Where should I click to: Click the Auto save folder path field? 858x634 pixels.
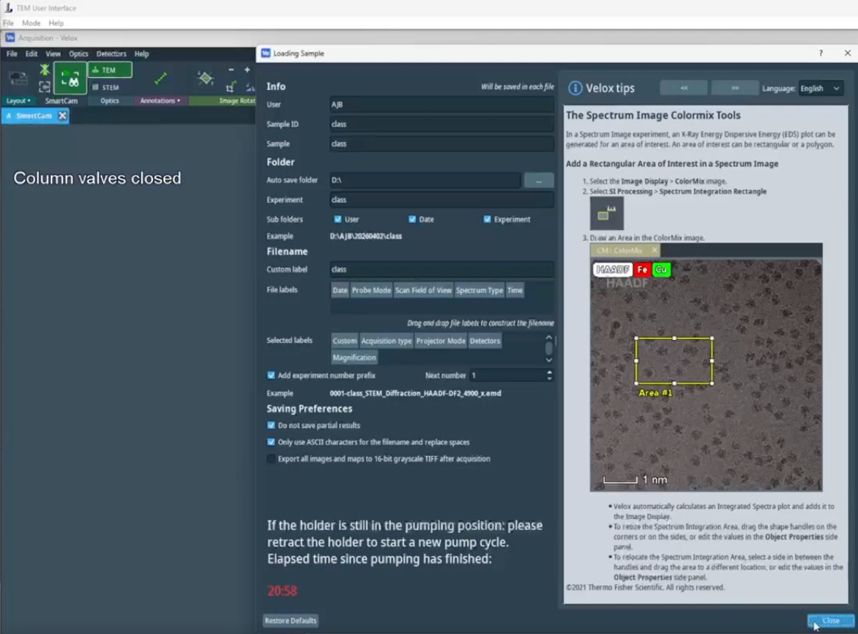click(425, 181)
